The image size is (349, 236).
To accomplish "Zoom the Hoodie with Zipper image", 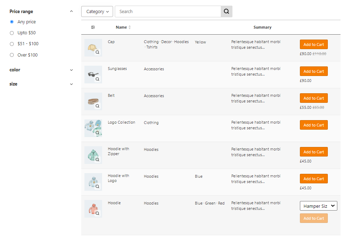I will [x=97, y=160].
